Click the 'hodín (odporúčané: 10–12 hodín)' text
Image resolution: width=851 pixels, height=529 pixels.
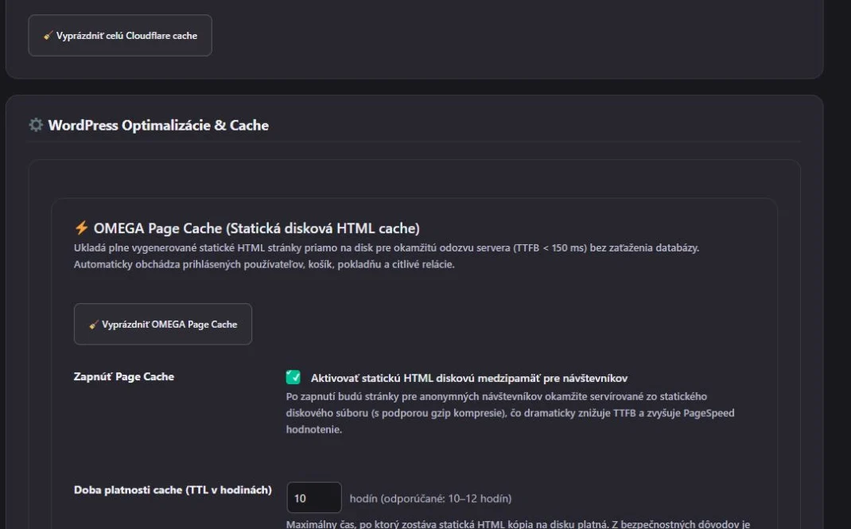pos(430,498)
